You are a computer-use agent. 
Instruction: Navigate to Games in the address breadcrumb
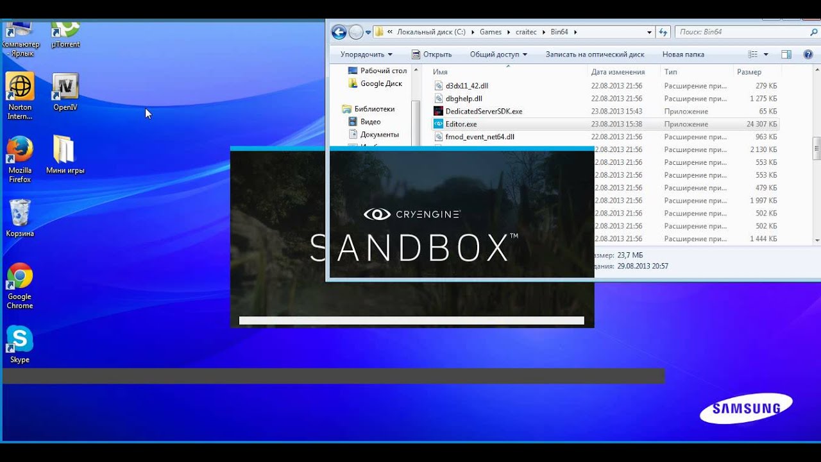(x=491, y=31)
